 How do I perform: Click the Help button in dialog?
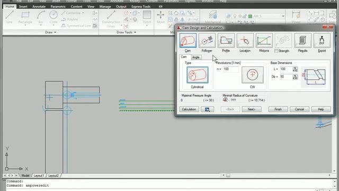point(321,109)
